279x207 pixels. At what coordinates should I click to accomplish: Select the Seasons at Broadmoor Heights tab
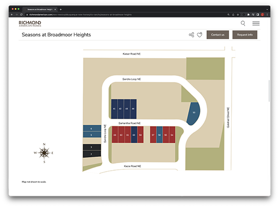tap(39, 9)
